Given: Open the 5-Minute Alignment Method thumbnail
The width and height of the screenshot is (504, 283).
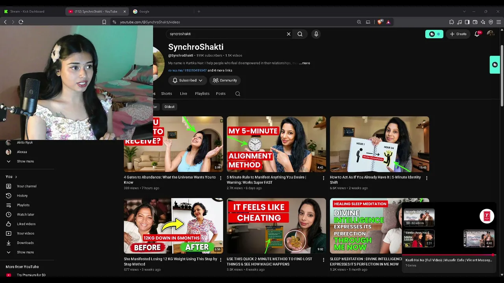Looking at the screenshot, I should click(x=276, y=144).
